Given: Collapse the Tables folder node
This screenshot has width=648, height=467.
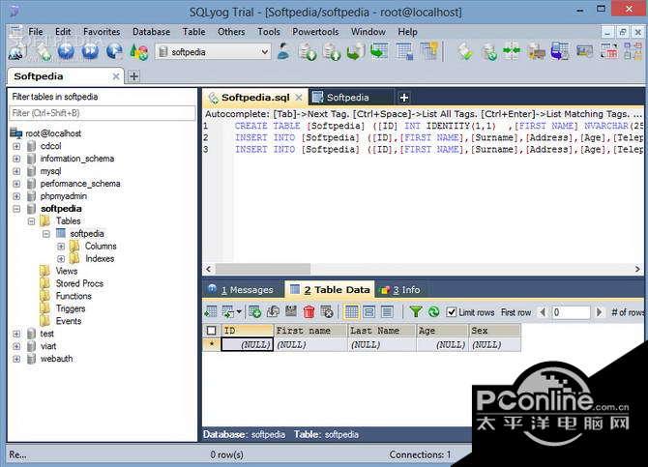Looking at the screenshot, I should click(x=31, y=221).
